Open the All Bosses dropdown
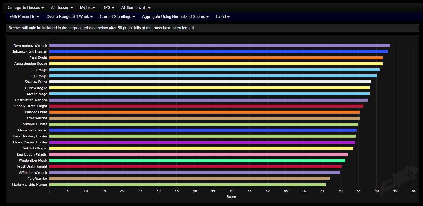The image size is (423, 206). pyautogui.click(x=62, y=7)
